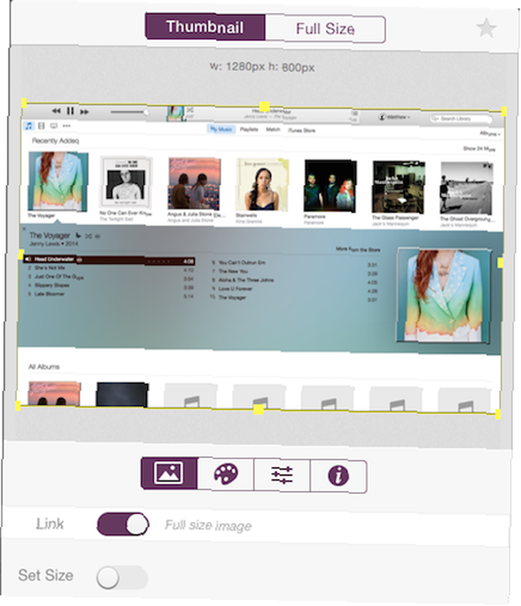The image size is (521, 606).
Task: Open the Albums dropdown in iTunes
Action: click(x=490, y=134)
